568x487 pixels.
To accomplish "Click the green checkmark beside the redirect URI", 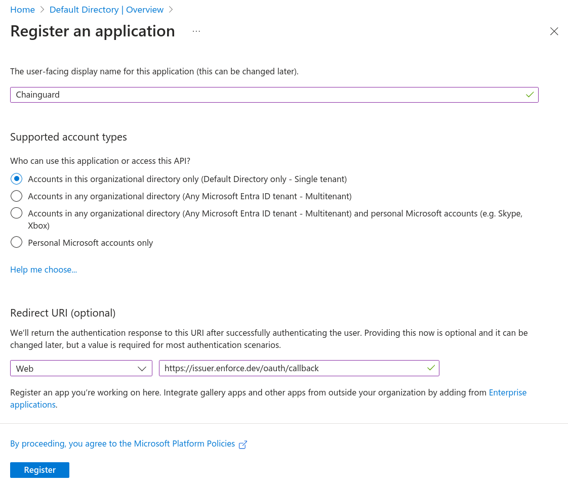I will (x=431, y=368).
